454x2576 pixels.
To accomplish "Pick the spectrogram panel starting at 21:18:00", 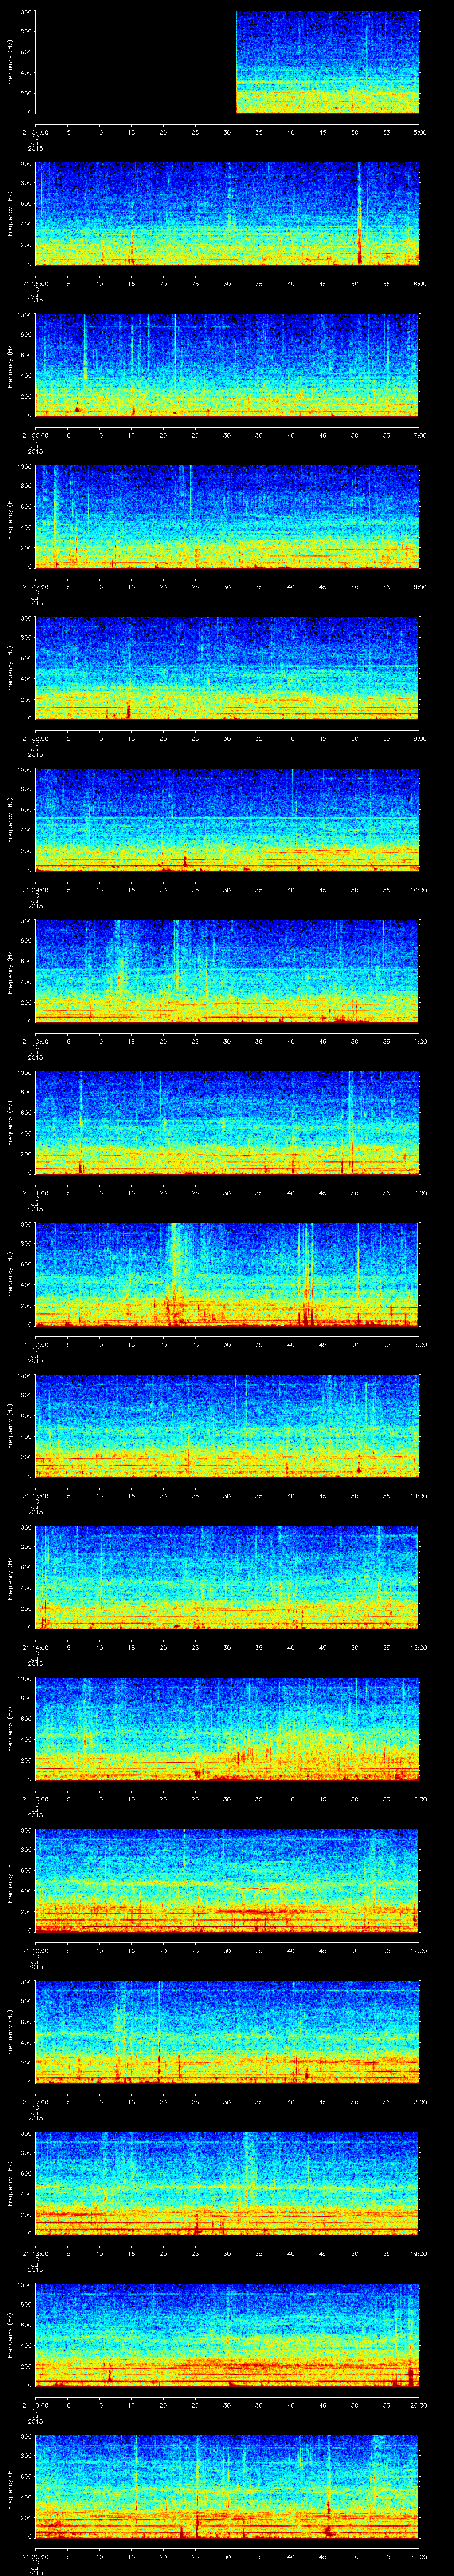I will 227,2183.
